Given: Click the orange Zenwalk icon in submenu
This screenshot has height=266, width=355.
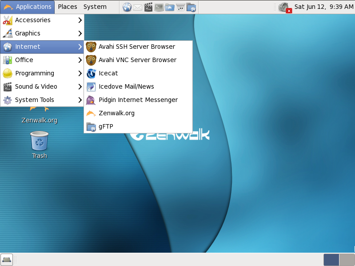Looking at the screenshot, I should (x=91, y=113).
